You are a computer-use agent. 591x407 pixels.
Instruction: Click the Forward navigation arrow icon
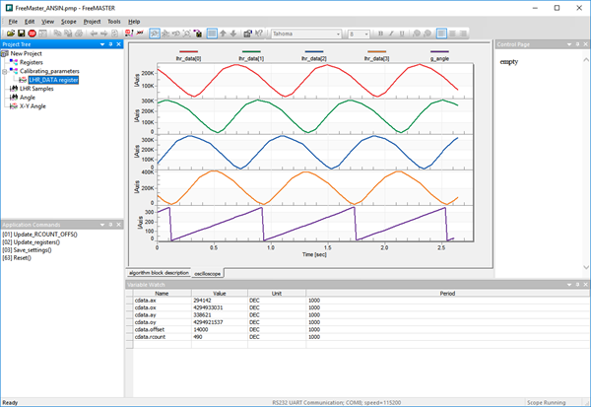(x=104, y=34)
